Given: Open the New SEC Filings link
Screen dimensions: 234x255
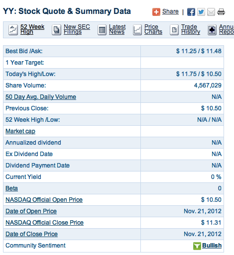Looking at the screenshot, I should [x=77, y=29].
